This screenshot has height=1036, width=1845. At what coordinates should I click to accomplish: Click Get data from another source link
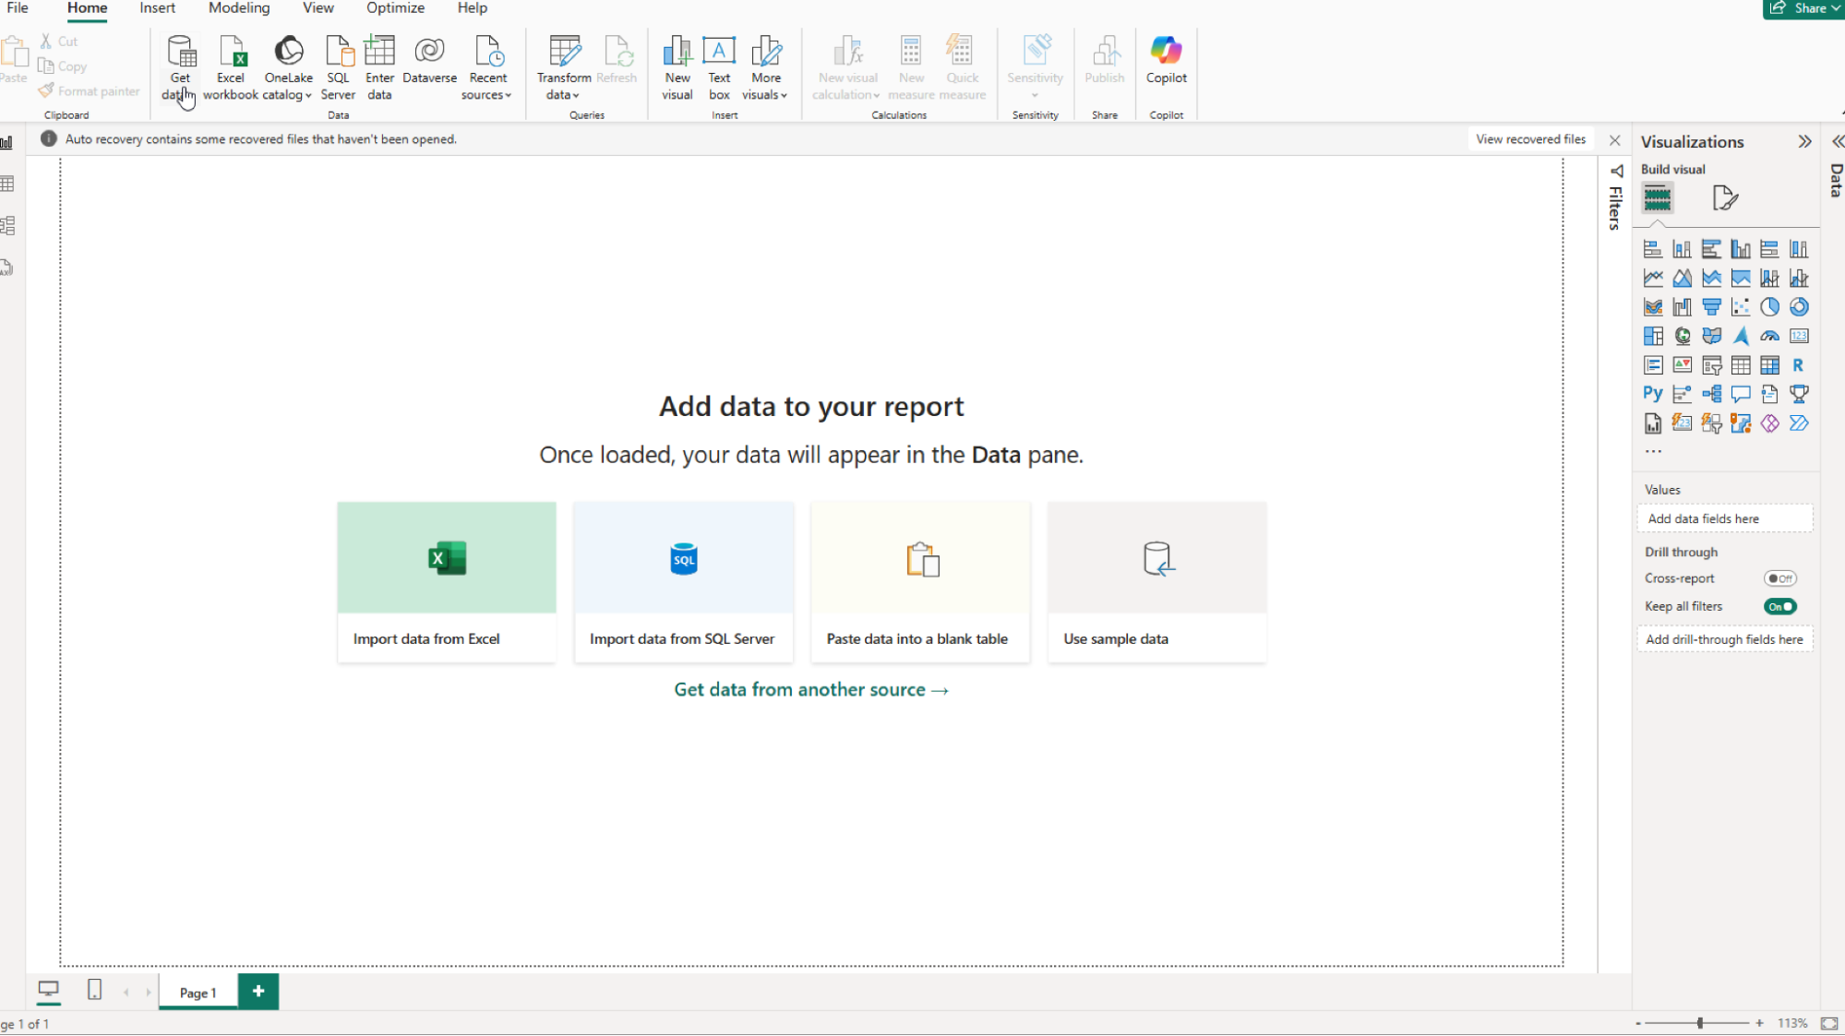click(x=811, y=690)
